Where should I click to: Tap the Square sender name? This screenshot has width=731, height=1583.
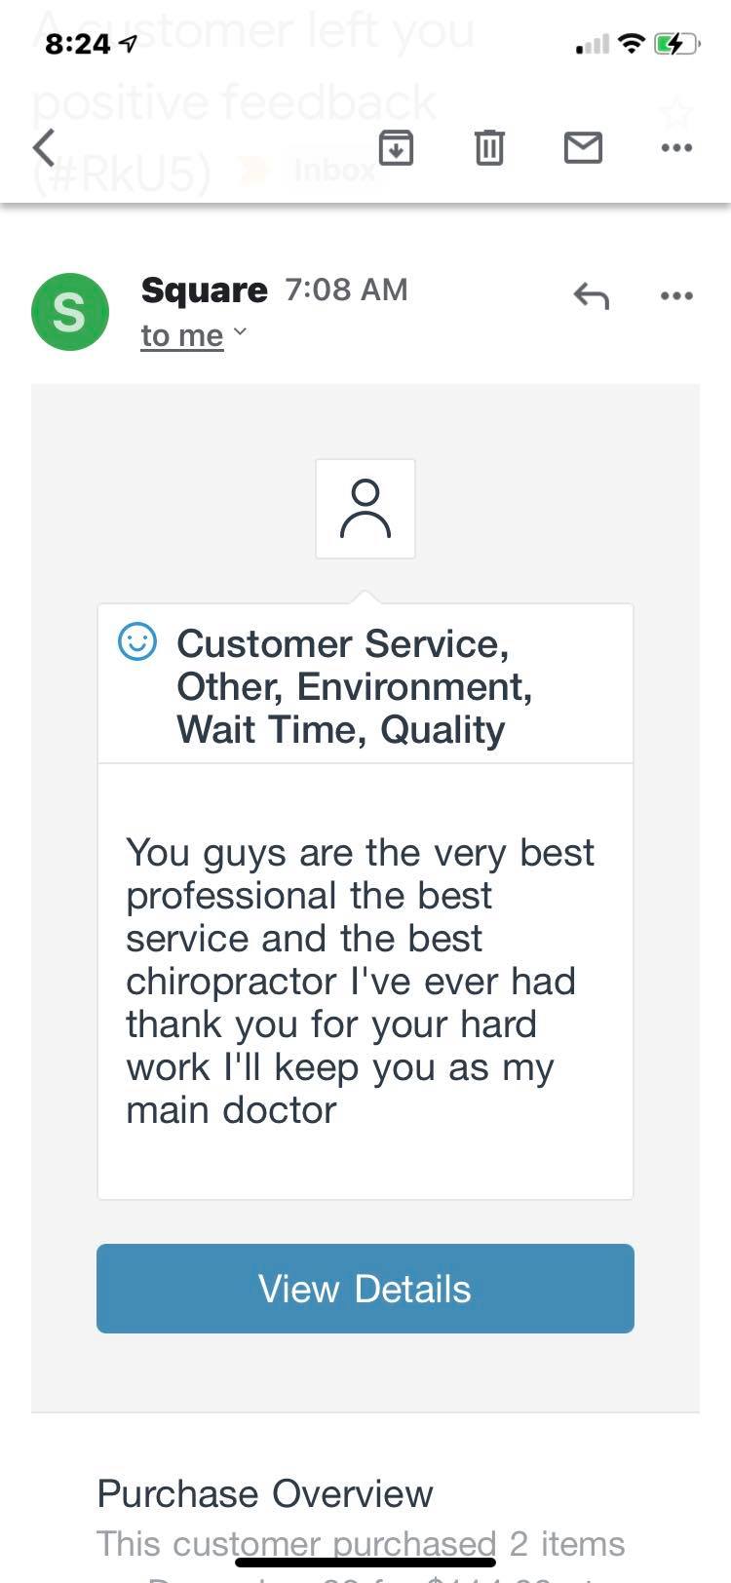pos(204,290)
